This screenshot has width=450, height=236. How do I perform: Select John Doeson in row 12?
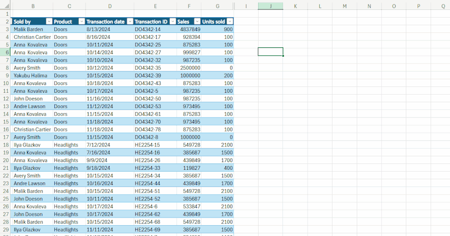32,99
